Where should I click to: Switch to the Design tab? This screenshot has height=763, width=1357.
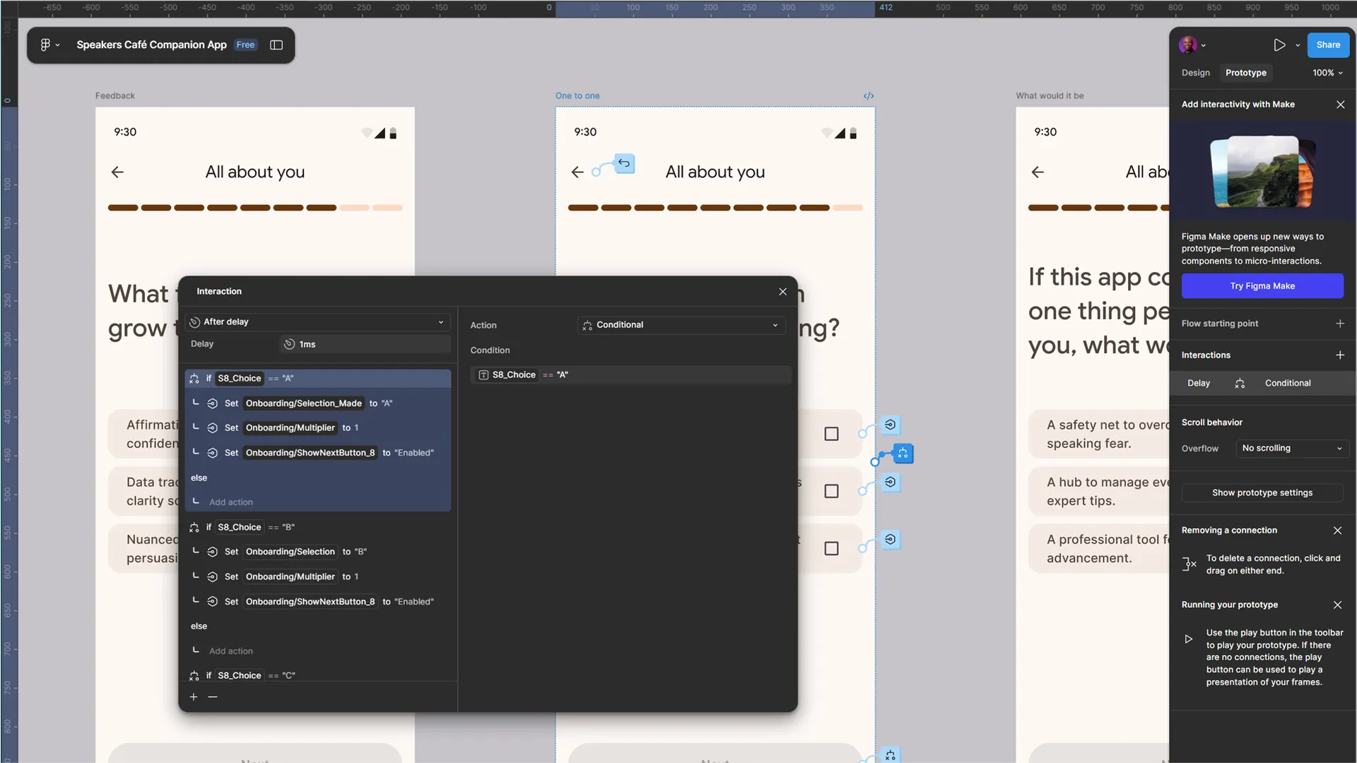pyautogui.click(x=1195, y=73)
